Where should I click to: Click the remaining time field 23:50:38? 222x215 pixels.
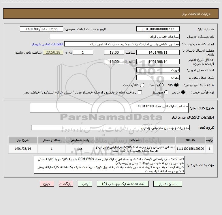click(53, 53)
